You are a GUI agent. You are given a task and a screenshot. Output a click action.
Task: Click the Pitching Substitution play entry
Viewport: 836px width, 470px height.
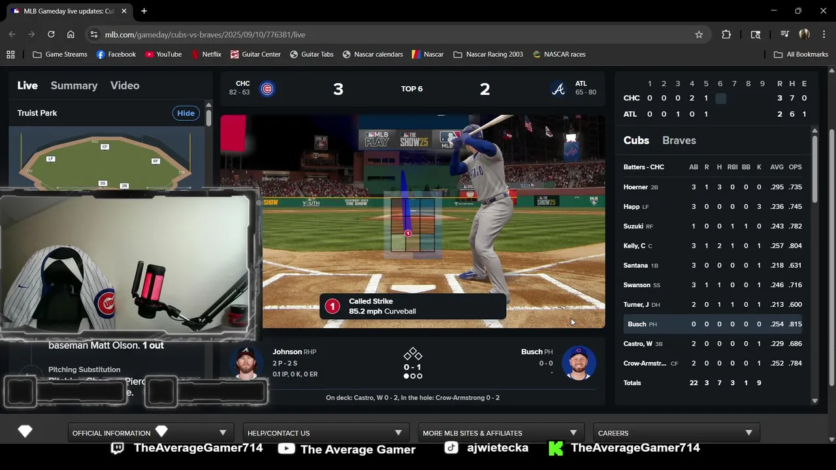click(84, 369)
